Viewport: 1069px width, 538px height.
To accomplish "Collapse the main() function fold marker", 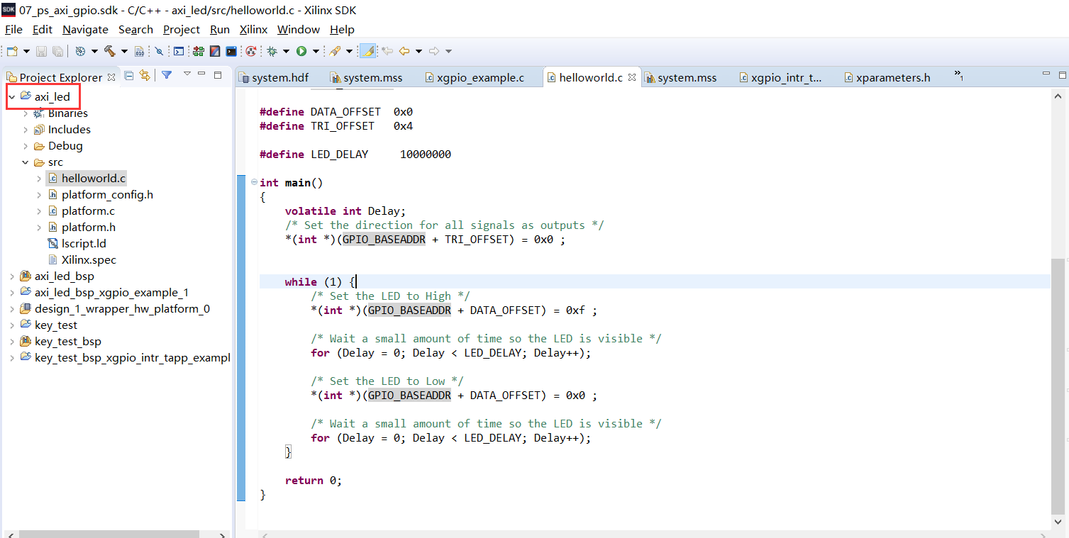I will click(x=254, y=183).
